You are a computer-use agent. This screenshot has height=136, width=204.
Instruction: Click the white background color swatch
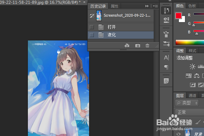click(x=183, y=20)
